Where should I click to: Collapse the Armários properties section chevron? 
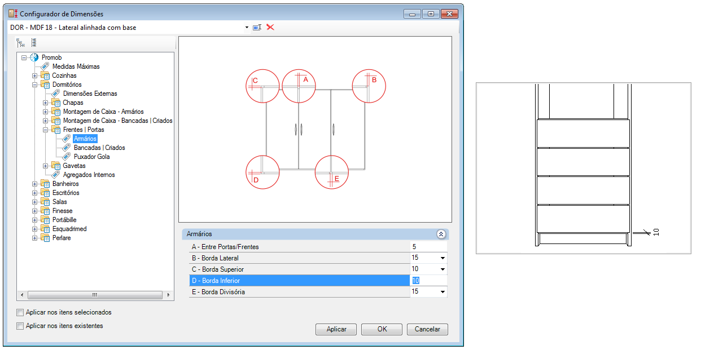[x=441, y=234]
